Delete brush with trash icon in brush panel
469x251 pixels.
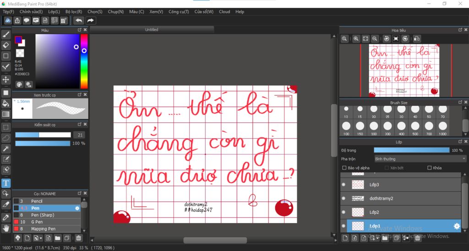click(x=78, y=238)
